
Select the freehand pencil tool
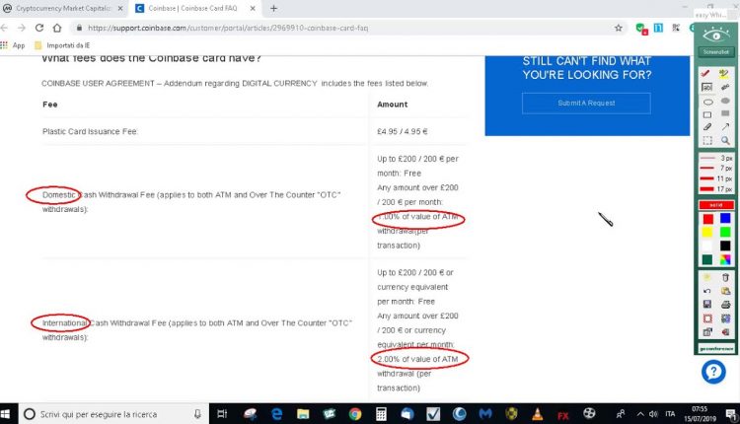(707, 127)
